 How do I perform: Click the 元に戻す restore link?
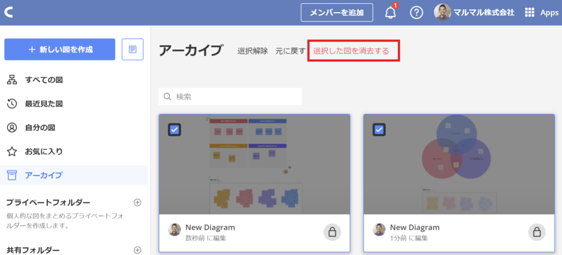tap(290, 51)
